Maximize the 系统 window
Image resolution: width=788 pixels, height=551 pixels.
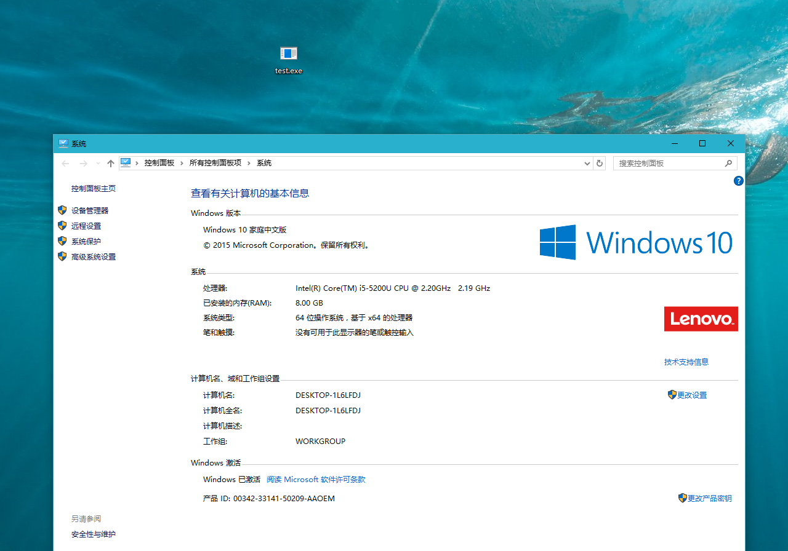pyautogui.click(x=702, y=143)
